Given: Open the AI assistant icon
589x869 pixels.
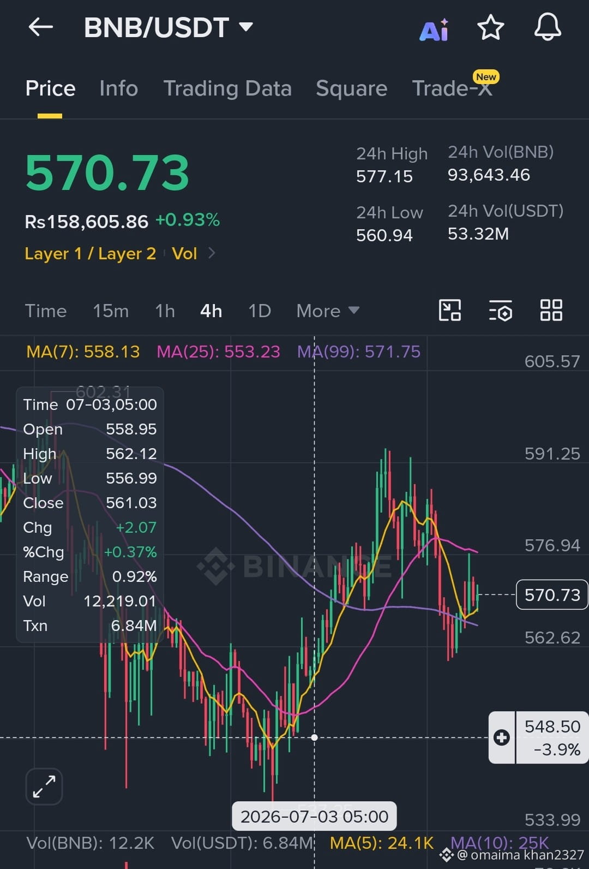Looking at the screenshot, I should click(434, 29).
